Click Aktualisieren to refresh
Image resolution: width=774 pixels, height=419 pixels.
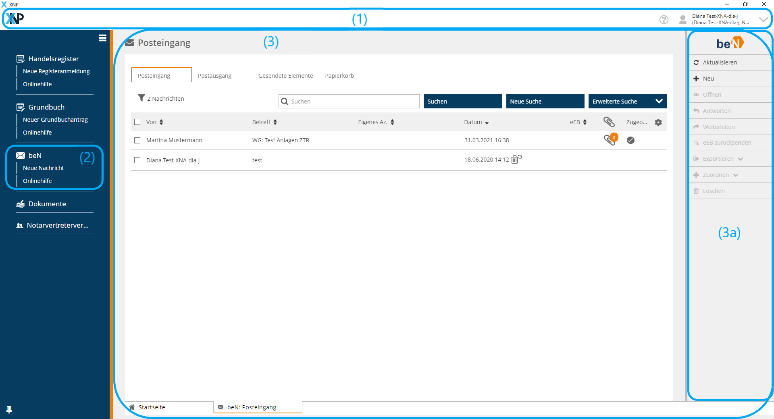point(730,62)
